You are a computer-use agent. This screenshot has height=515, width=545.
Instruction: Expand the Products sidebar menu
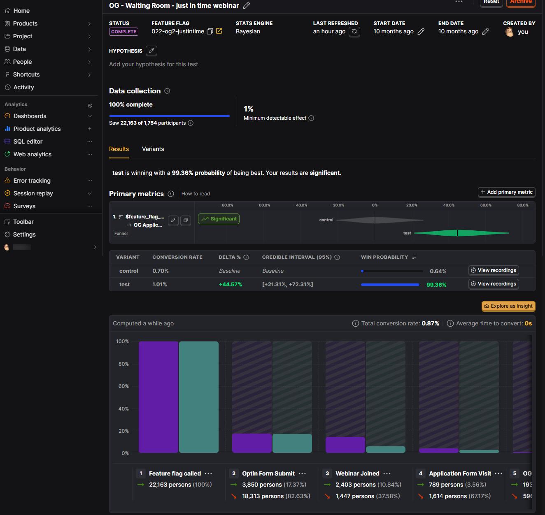click(89, 24)
